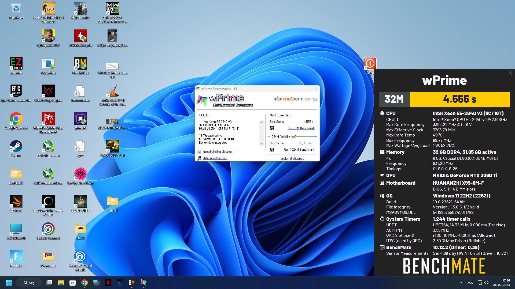This screenshot has width=515, height=289.
Task: Open Advanced Settings in wPrime
Action: pos(215,158)
